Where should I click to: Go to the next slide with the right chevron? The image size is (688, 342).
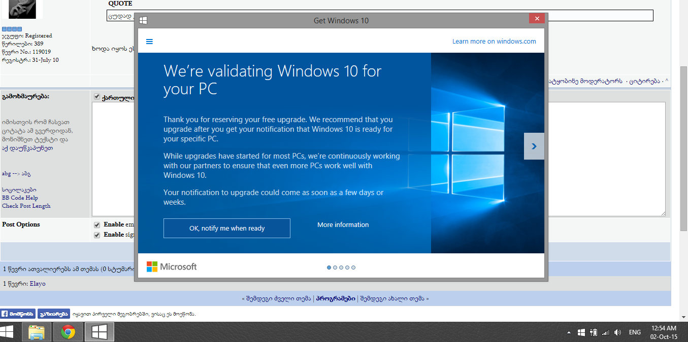(x=534, y=146)
